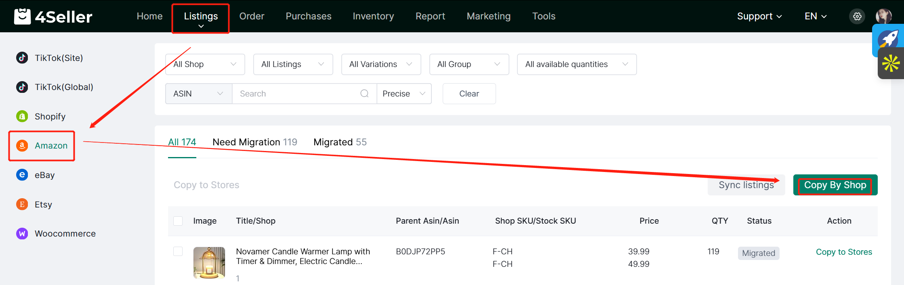Click the Parent Asin/Asin column header

click(427, 221)
